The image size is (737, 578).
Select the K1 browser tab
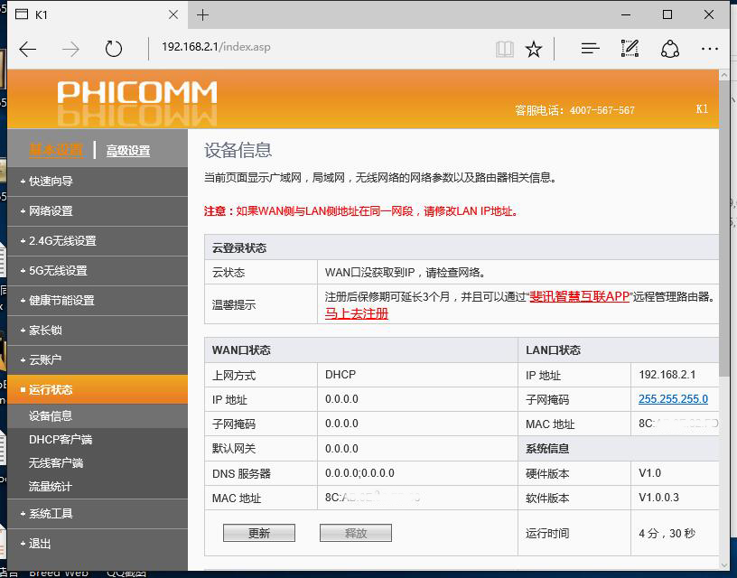98,14
